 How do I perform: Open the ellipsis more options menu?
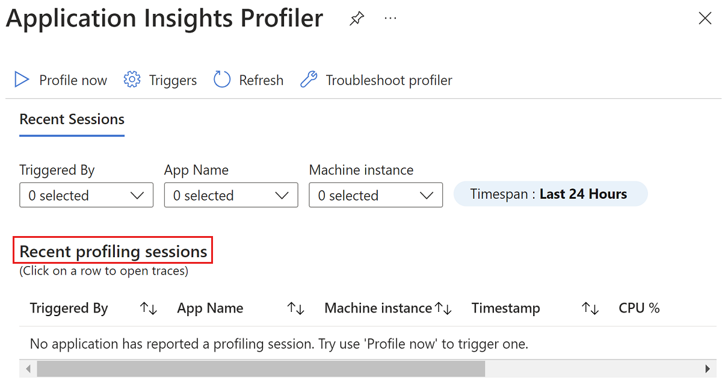390,18
